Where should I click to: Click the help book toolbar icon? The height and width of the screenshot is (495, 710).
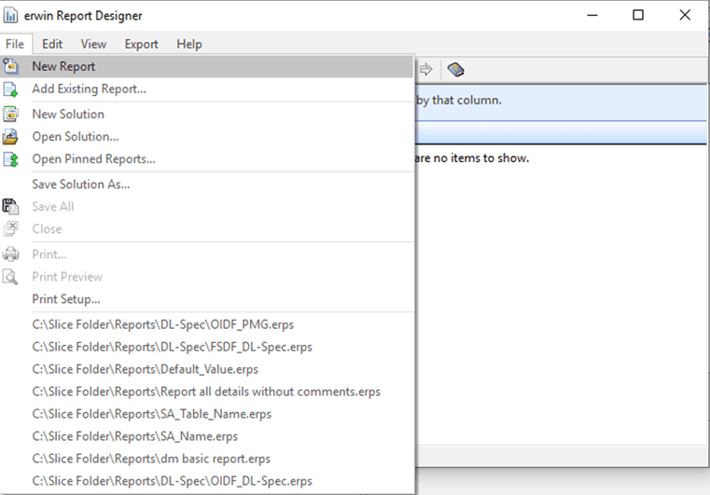click(x=455, y=69)
